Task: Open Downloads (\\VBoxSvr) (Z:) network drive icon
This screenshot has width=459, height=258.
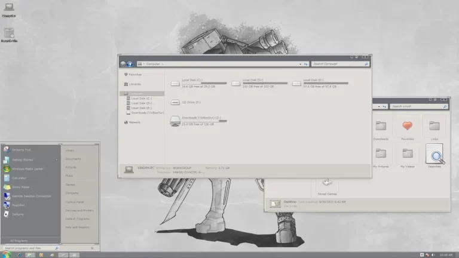Action: pyautogui.click(x=175, y=121)
